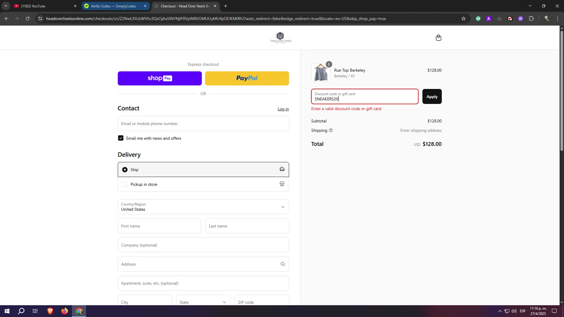564x317 pixels.
Task: Click the Address field
Action: pyautogui.click(x=203, y=264)
